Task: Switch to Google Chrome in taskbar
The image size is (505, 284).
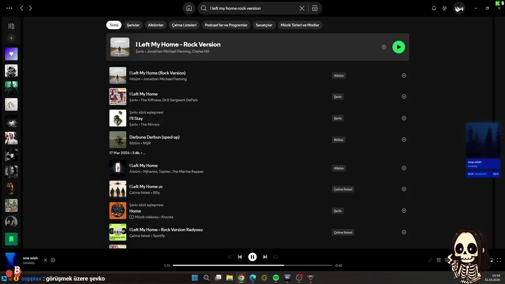Action: pos(241,278)
